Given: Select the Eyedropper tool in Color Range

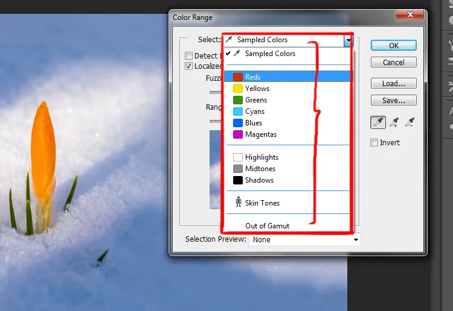Looking at the screenshot, I should tap(378, 122).
